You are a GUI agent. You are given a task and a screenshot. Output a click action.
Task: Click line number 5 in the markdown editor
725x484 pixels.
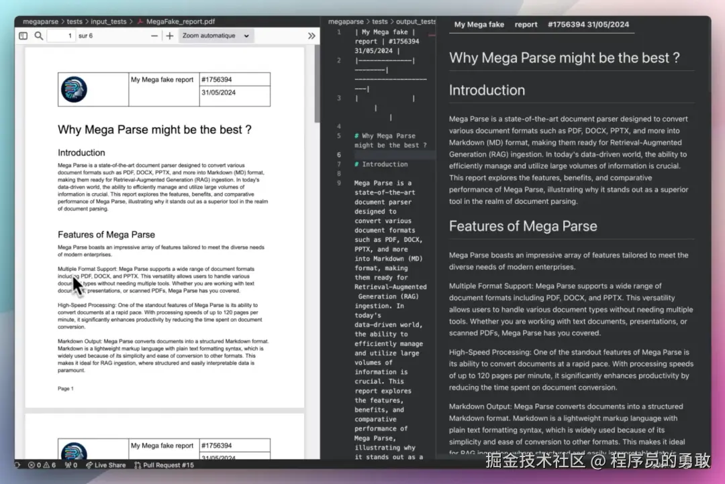pos(339,136)
